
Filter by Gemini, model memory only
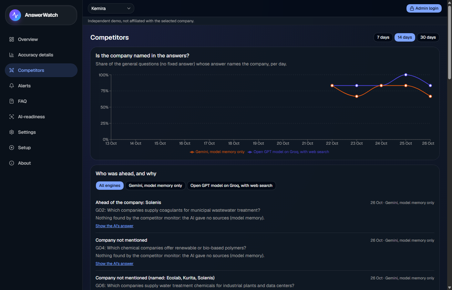click(x=155, y=186)
